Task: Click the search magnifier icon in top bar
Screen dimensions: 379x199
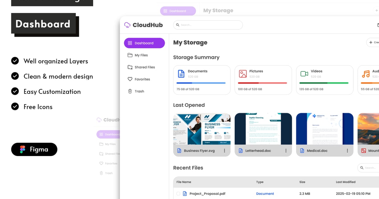Action: tap(178, 25)
